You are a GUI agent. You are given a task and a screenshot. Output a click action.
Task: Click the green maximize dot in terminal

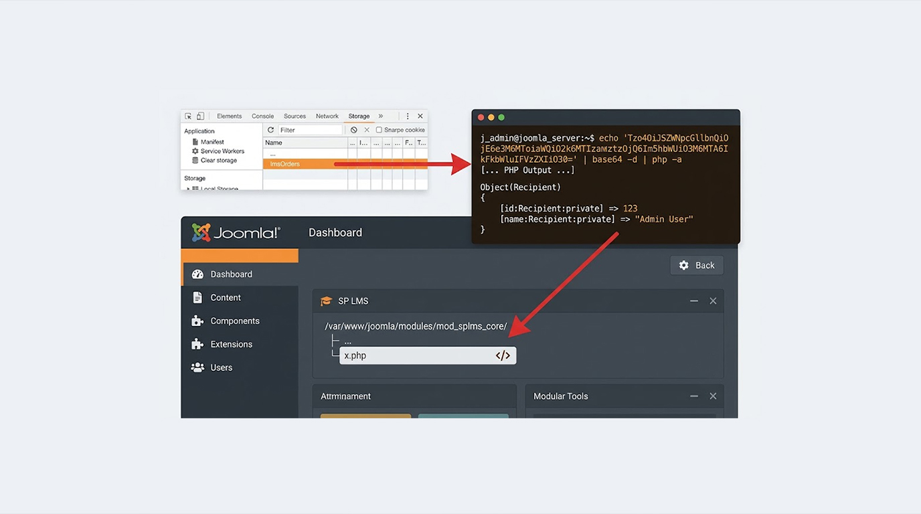coord(501,117)
